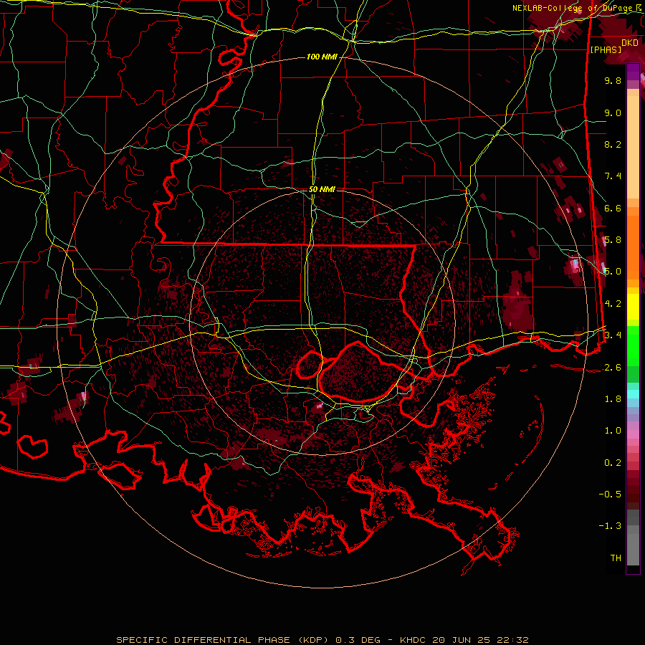The image size is (645, 645).
Task: Click the 7.4 scale value
Action: point(613,176)
